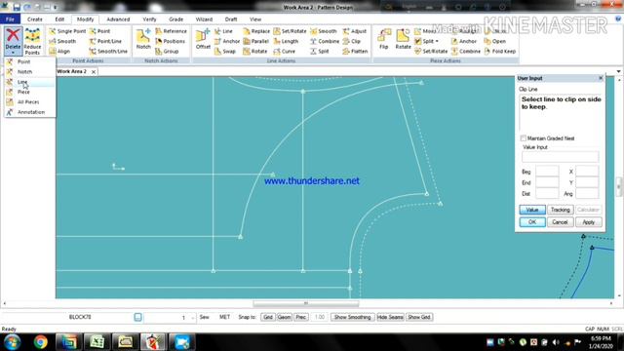Click the Value button in User Input
The height and width of the screenshot is (351, 624).
(x=532, y=210)
